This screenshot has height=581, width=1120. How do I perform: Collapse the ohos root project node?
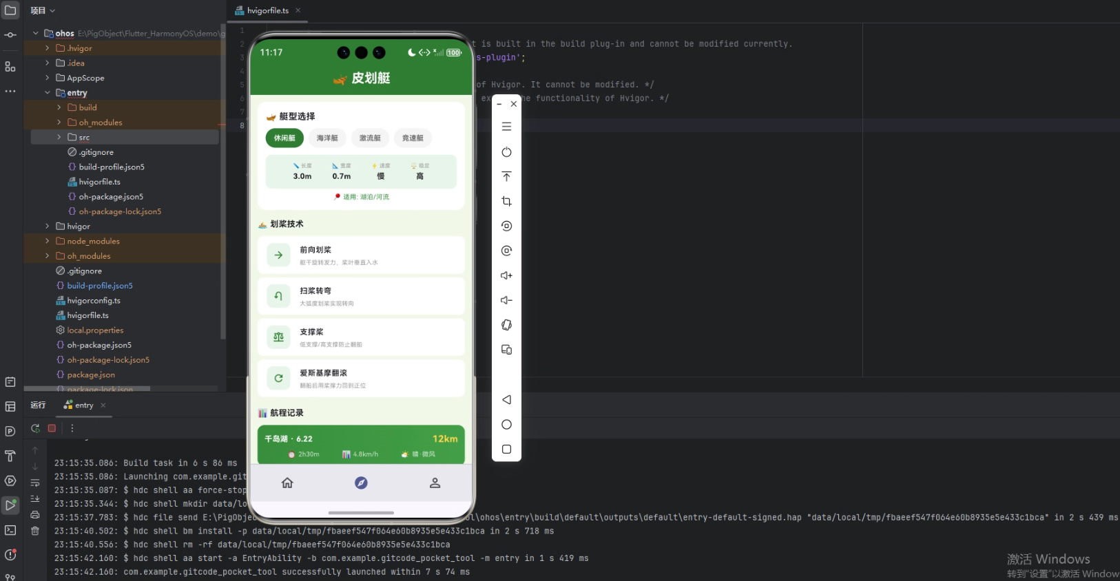pos(36,33)
